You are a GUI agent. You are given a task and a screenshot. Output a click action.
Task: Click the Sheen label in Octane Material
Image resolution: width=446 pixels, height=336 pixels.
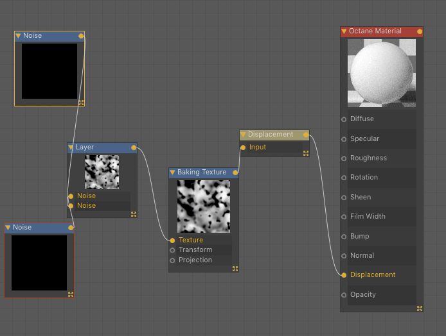pyautogui.click(x=361, y=197)
